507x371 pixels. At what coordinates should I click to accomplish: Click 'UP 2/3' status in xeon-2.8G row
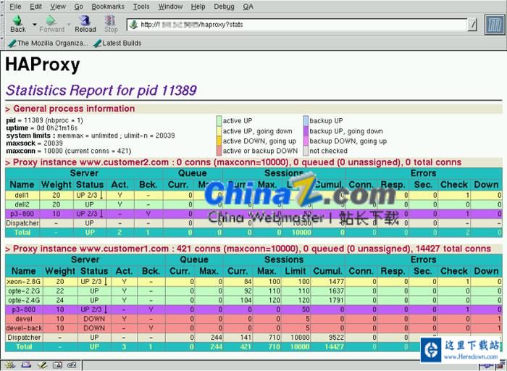coord(94,282)
